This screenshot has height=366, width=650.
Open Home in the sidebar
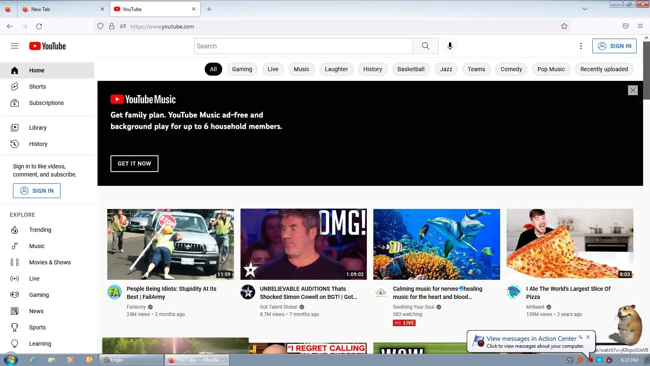coord(47,70)
